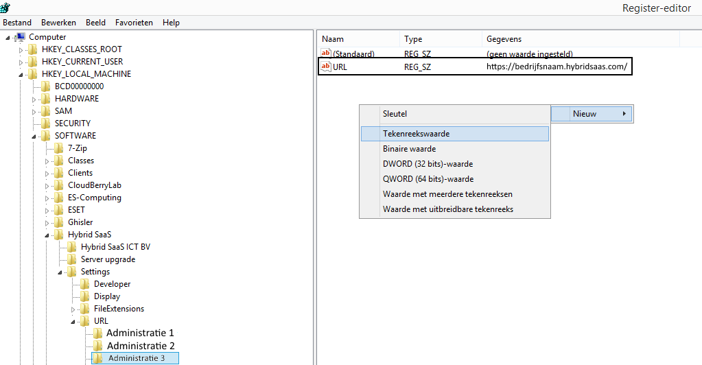Click the ESET folder icon
The height and width of the screenshot is (365, 702).
click(59, 210)
